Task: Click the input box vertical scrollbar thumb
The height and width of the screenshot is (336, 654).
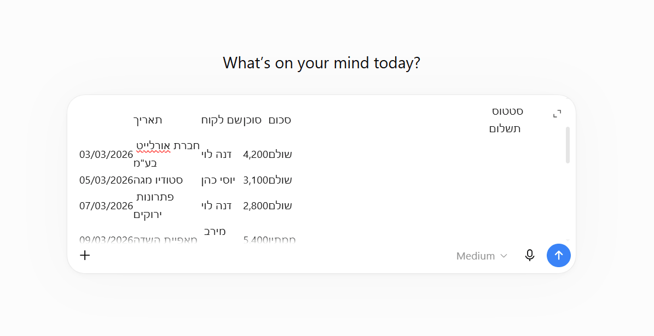Action: 567,145
